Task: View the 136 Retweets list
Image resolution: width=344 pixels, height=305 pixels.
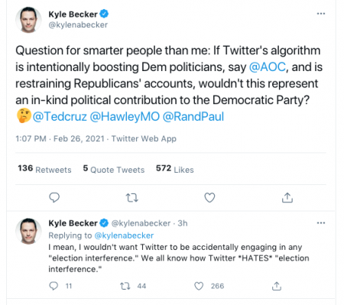Action: 44,169
